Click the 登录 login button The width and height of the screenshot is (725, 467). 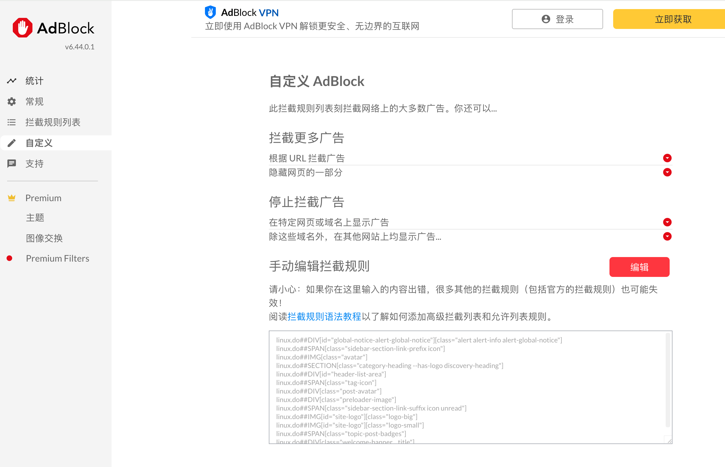tap(557, 19)
